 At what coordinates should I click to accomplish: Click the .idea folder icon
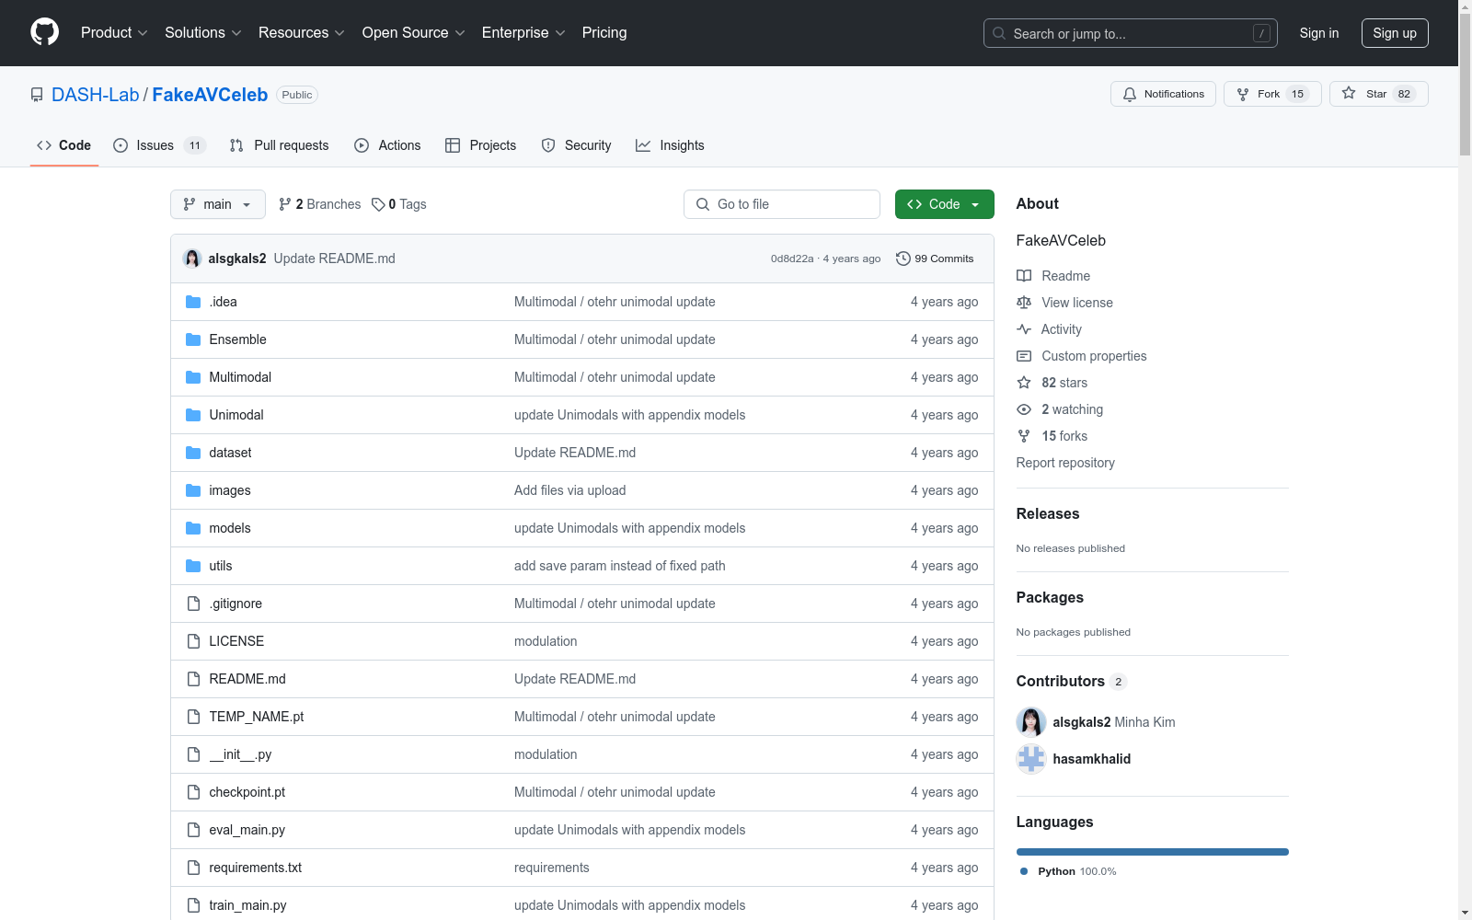193,302
